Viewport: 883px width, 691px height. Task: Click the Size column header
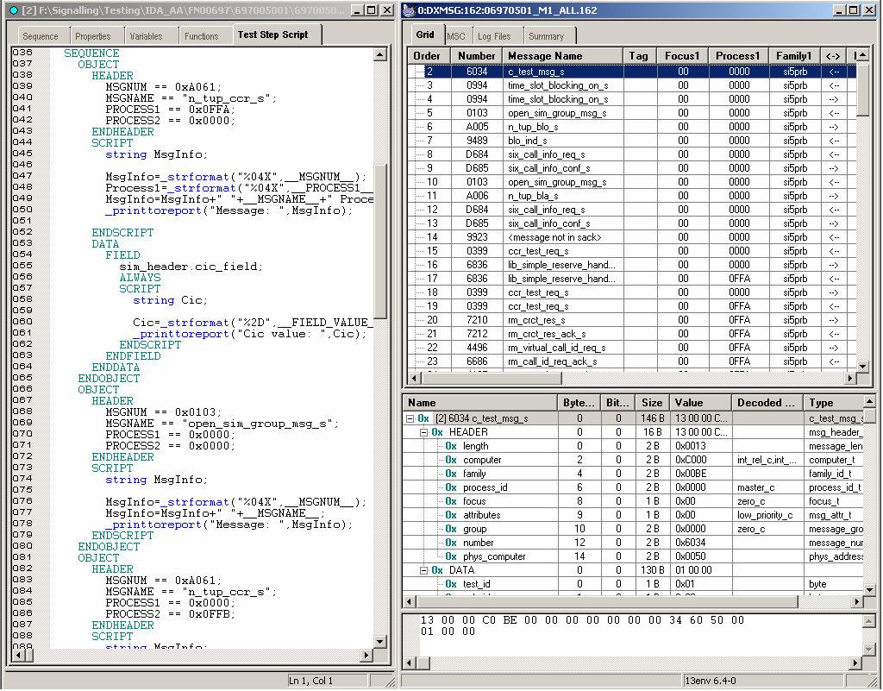coord(652,403)
